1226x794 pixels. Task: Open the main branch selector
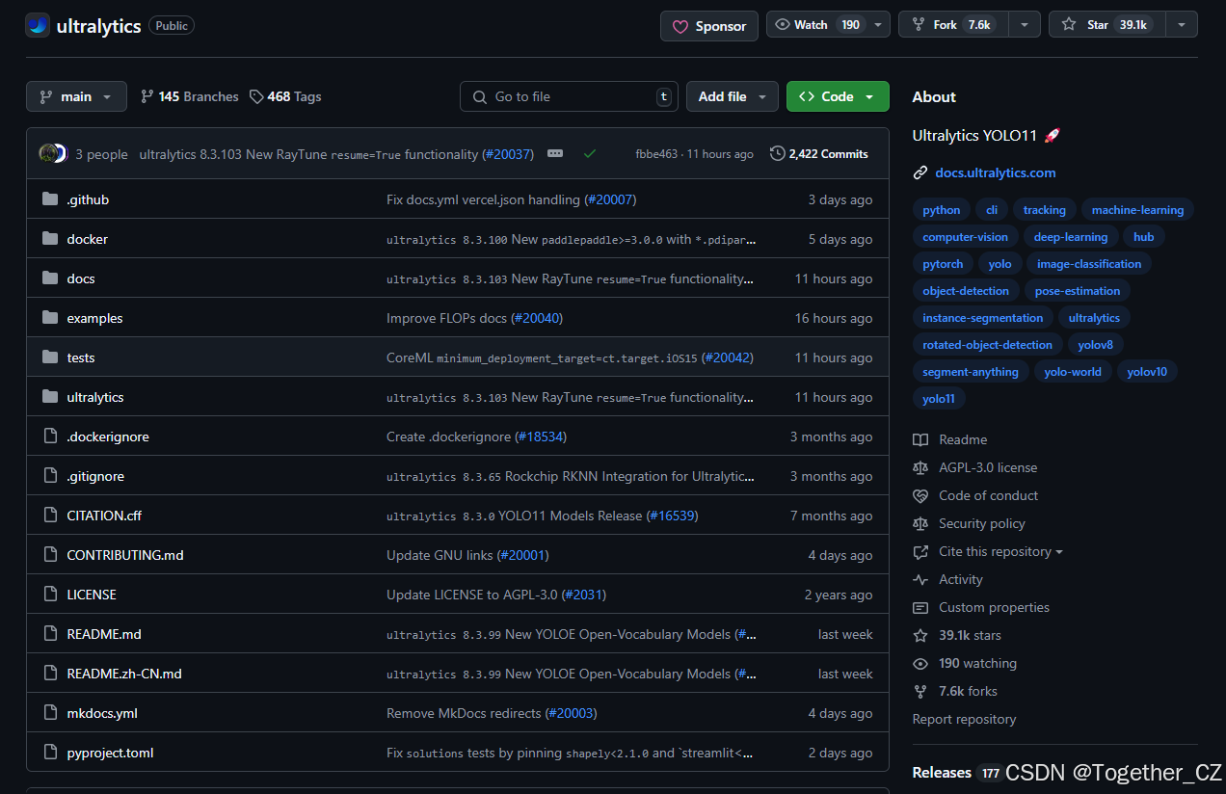pyautogui.click(x=76, y=96)
